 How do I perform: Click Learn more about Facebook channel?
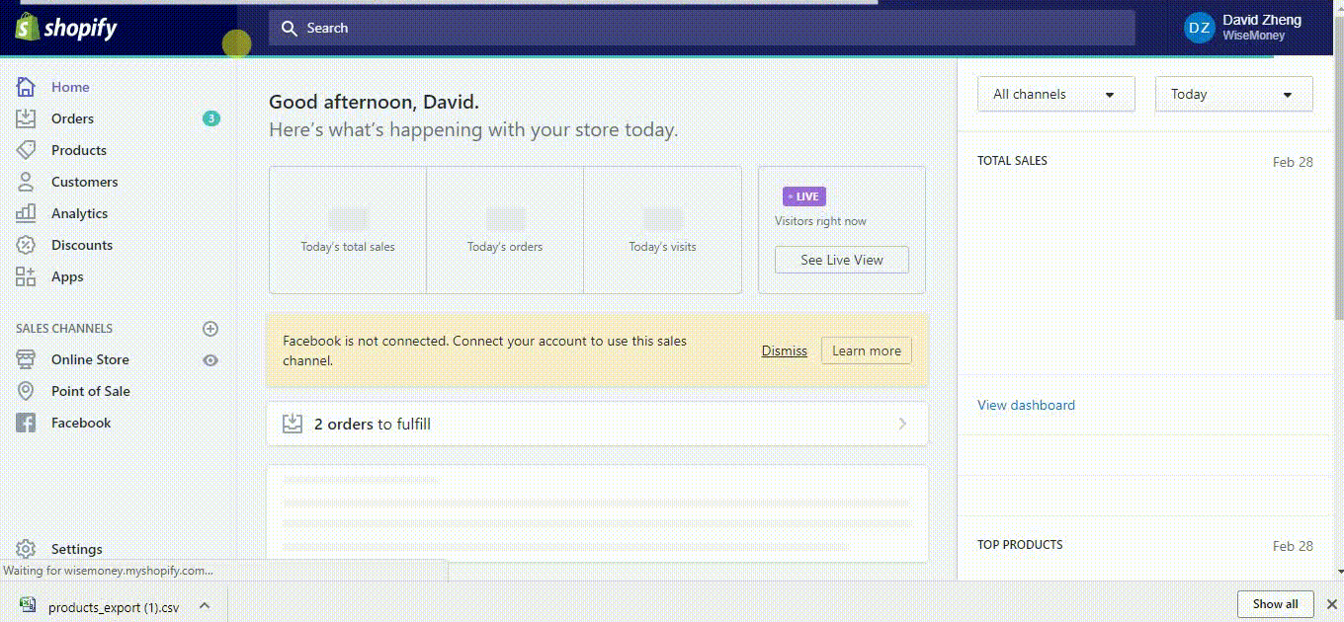(x=867, y=350)
